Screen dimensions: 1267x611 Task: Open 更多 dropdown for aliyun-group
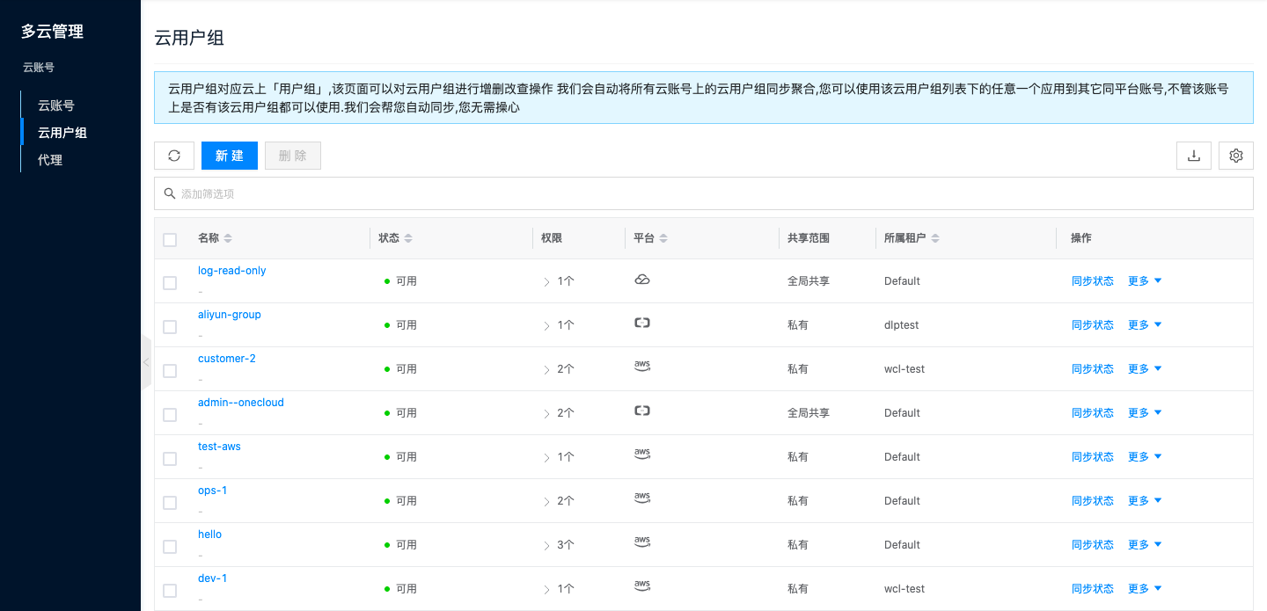[x=1145, y=325]
